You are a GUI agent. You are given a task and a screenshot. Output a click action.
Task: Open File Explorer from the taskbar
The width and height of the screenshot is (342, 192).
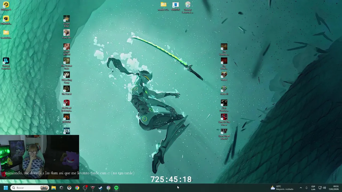(53, 188)
